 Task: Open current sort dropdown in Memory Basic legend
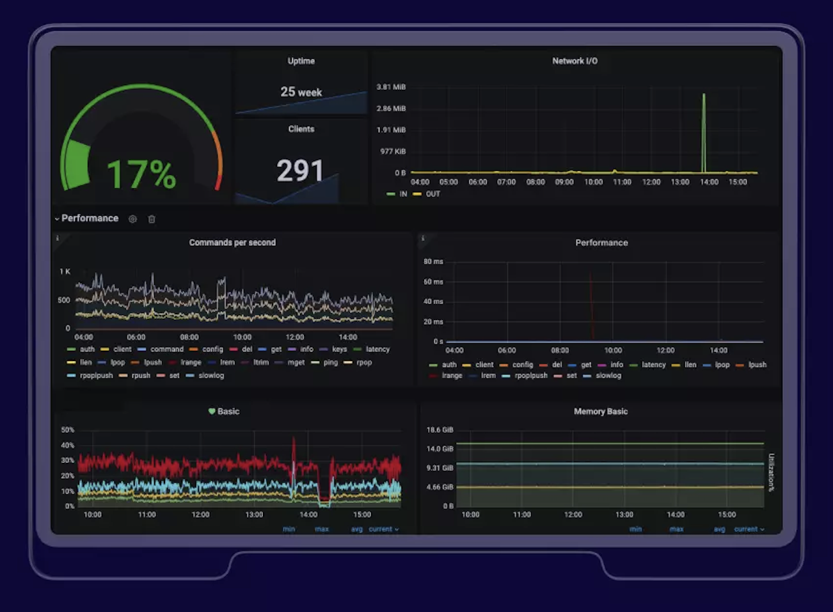(749, 529)
